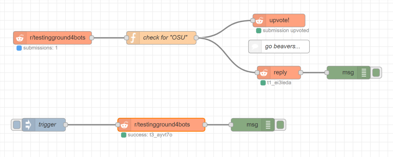Click function icon on check for "OSU" node
The image size is (393, 157).
click(133, 38)
